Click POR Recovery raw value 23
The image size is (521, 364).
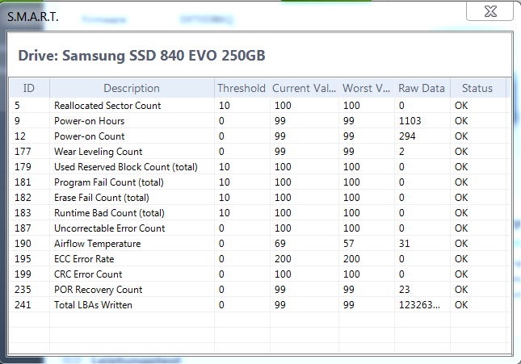[x=405, y=290]
